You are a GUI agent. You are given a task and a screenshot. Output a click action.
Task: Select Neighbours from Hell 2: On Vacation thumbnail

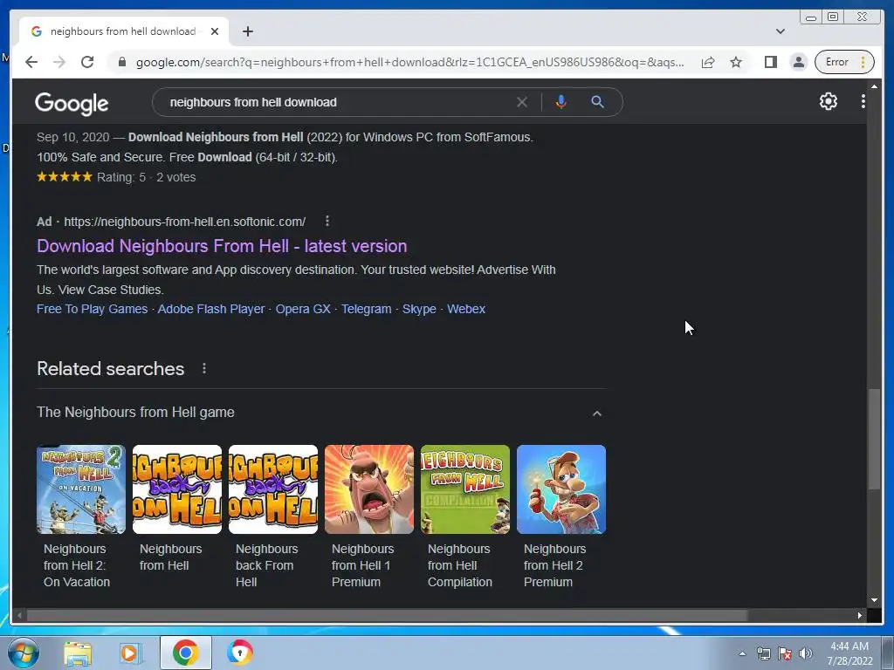tap(81, 489)
